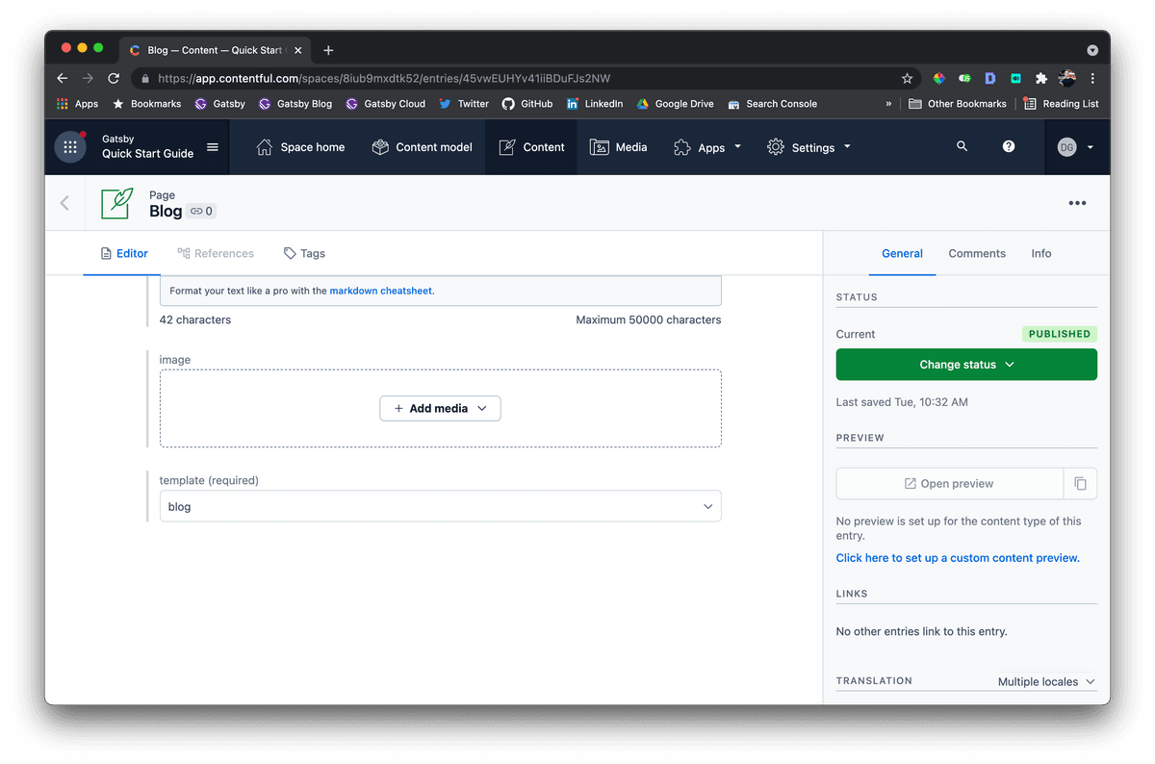Copy the preview URL icon

pos(1080,483)
